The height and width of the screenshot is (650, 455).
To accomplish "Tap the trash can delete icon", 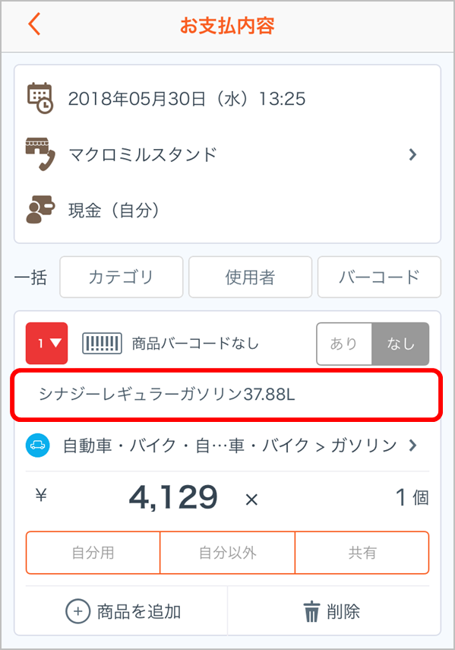I will [311, 612].
